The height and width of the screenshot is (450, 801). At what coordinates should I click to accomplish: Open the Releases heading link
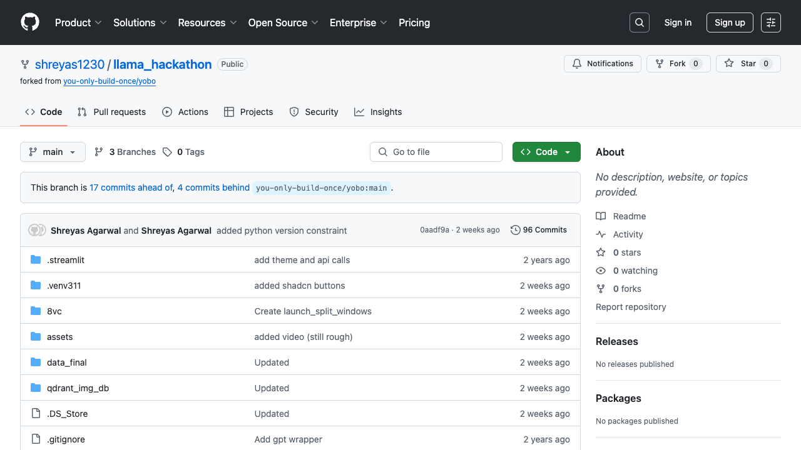[617, 341]
